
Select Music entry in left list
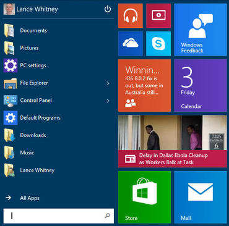coord(27,153)
